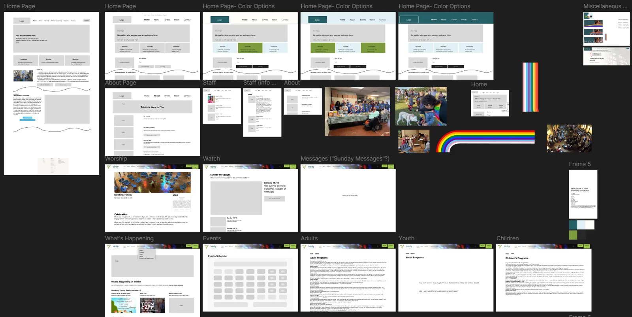
Task: Select the overhead congregation photo above Frame 5
Action: [569, 138]
